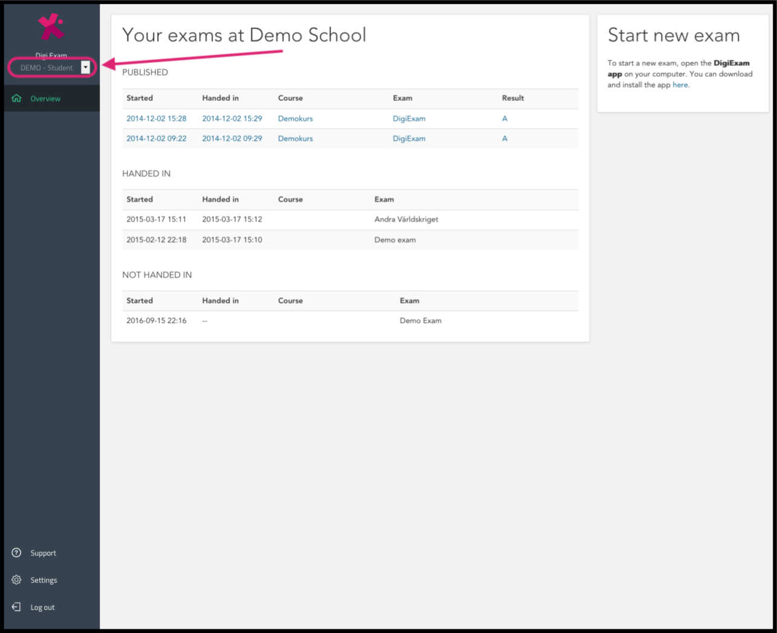
Task: Click the Demo exam handed-in entry
Action: [395, 240]
